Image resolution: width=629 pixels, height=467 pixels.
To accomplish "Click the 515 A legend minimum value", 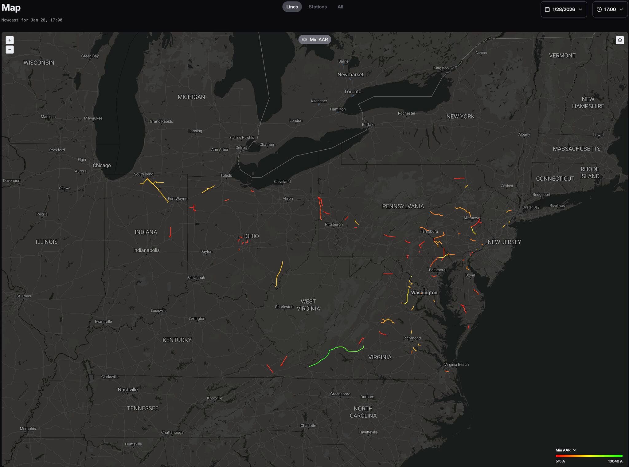I will [560, 461].
